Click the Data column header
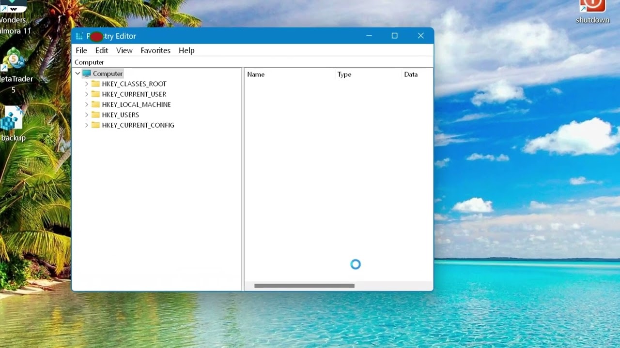Screen dimensions: 620x348 click(x=417, y=74)
